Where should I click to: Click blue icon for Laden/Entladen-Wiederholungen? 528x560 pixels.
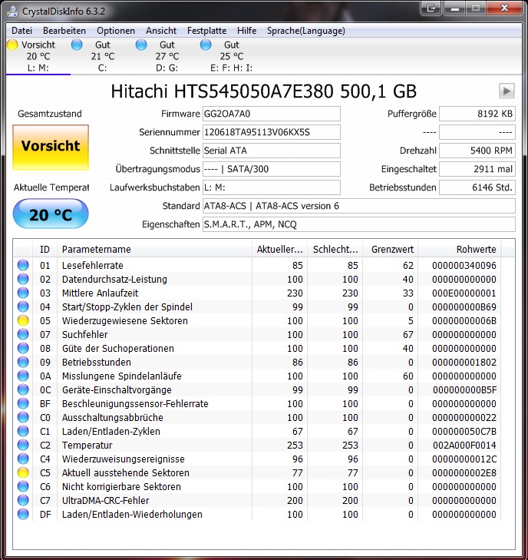click(x=23, y=514)
